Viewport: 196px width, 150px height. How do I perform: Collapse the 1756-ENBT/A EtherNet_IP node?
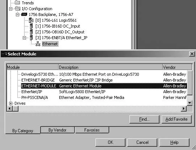coord(24,38)
